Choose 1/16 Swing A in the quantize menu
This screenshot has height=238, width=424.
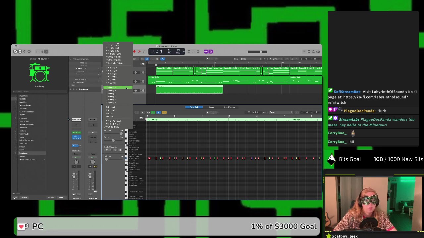(x=118, y=67)
